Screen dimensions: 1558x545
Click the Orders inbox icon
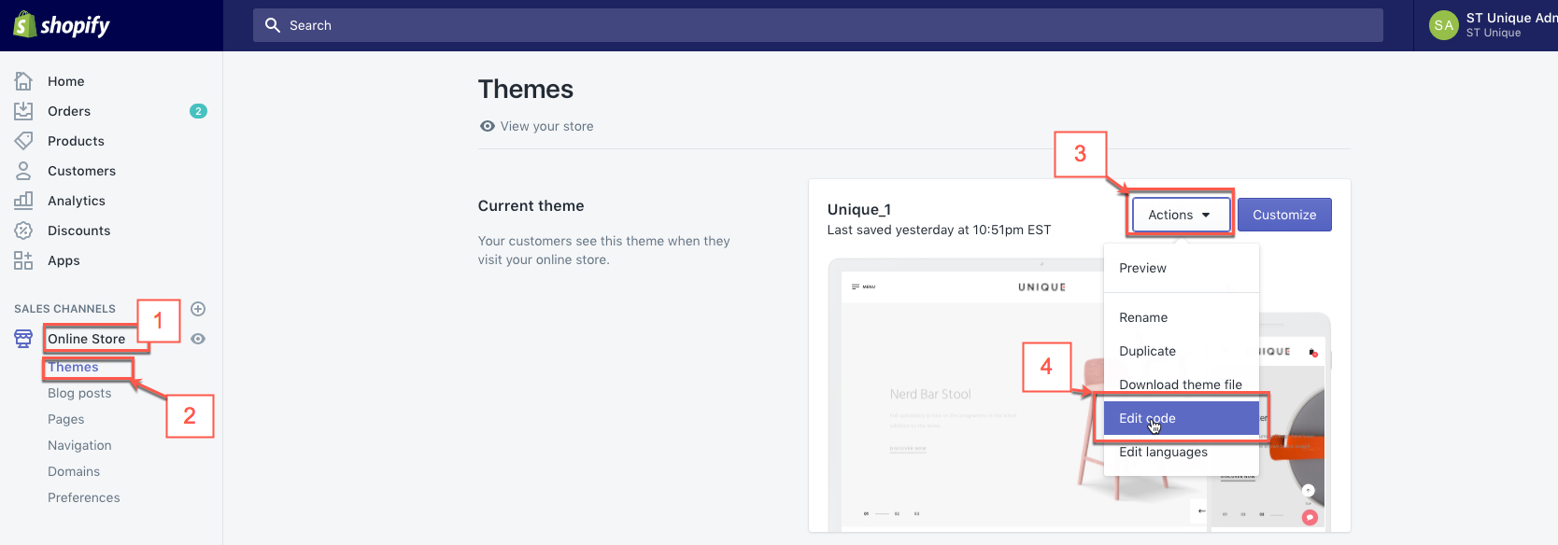click(x=23, y=111)
